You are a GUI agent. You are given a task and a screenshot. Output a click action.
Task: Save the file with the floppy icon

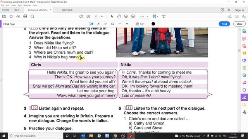(4, 16)
